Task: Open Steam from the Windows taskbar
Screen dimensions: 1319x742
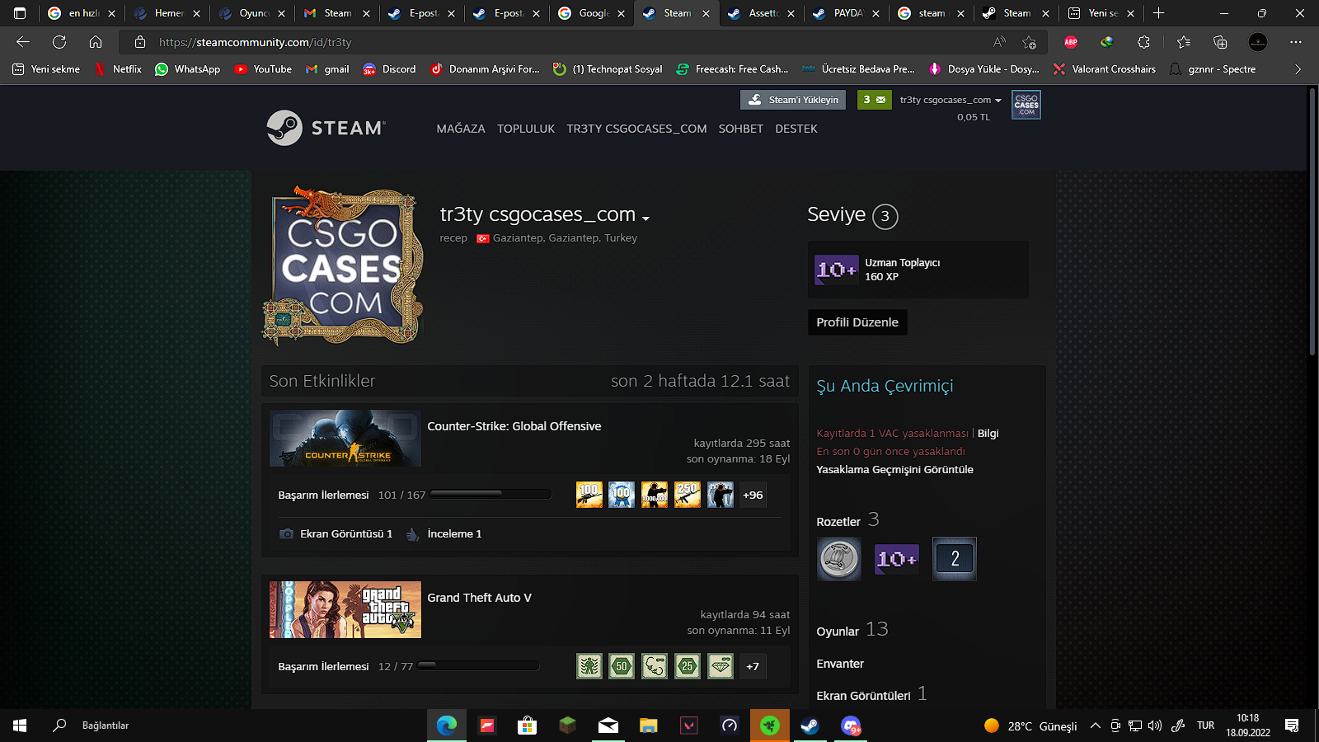Action: [810, 726]
